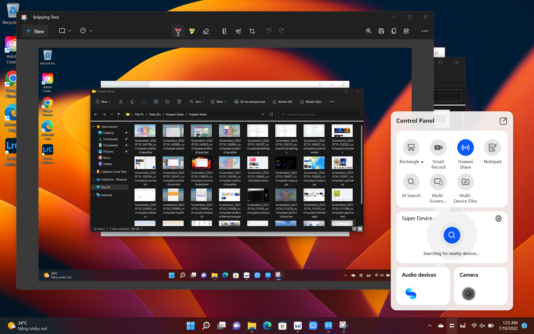Redo edit in Snipping Tool
The height and width of the screenshot is (334, 534).
pos(281,31)
